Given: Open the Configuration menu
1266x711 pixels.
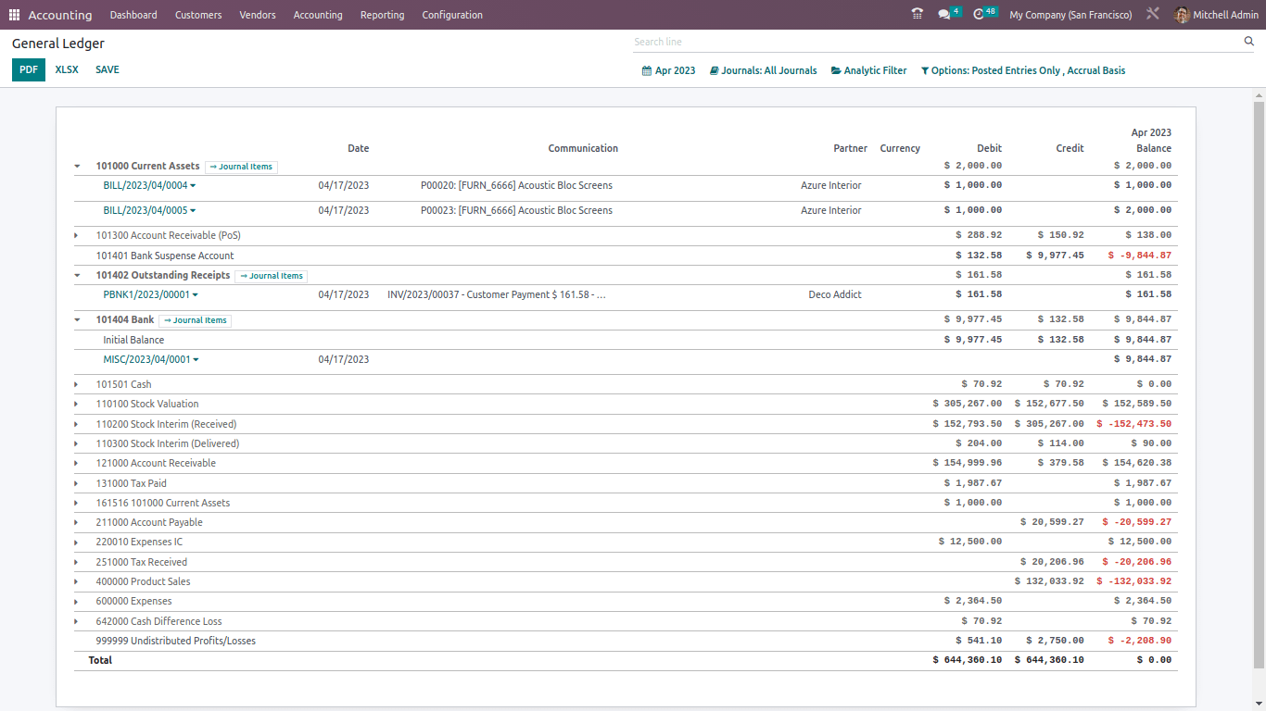Looking at the screenshot, I should point(451,14).
